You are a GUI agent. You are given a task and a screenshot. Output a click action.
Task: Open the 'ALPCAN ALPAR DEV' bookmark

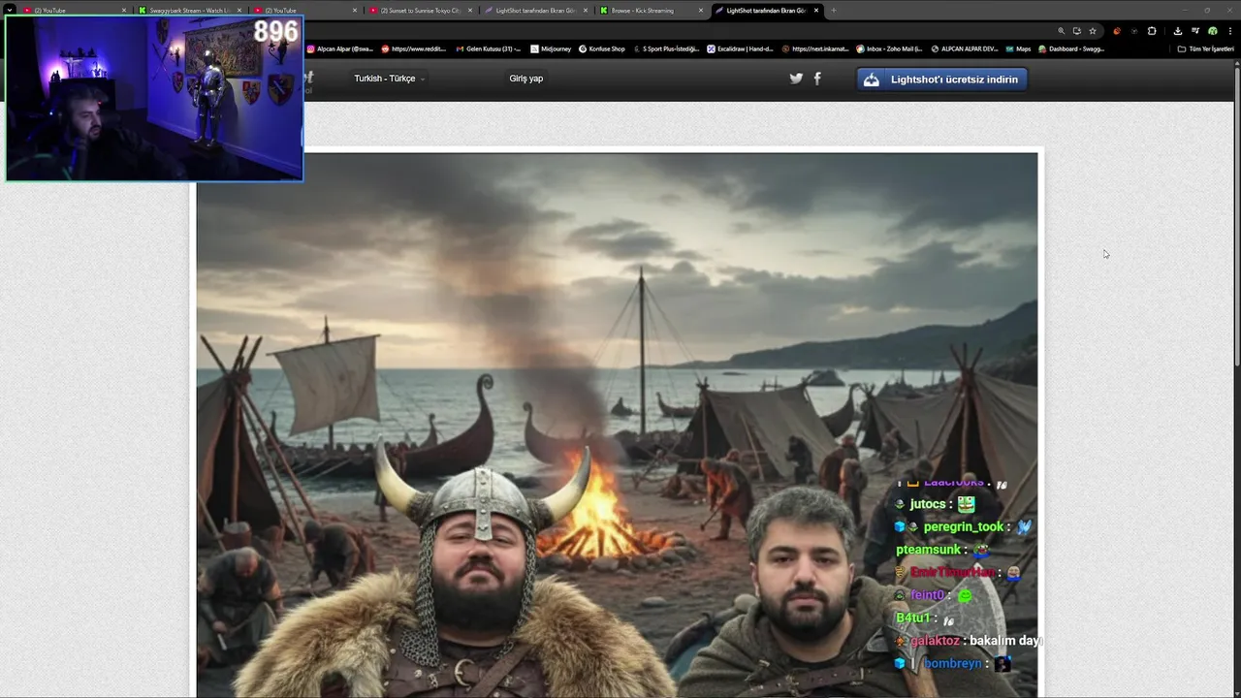[964, 48]
